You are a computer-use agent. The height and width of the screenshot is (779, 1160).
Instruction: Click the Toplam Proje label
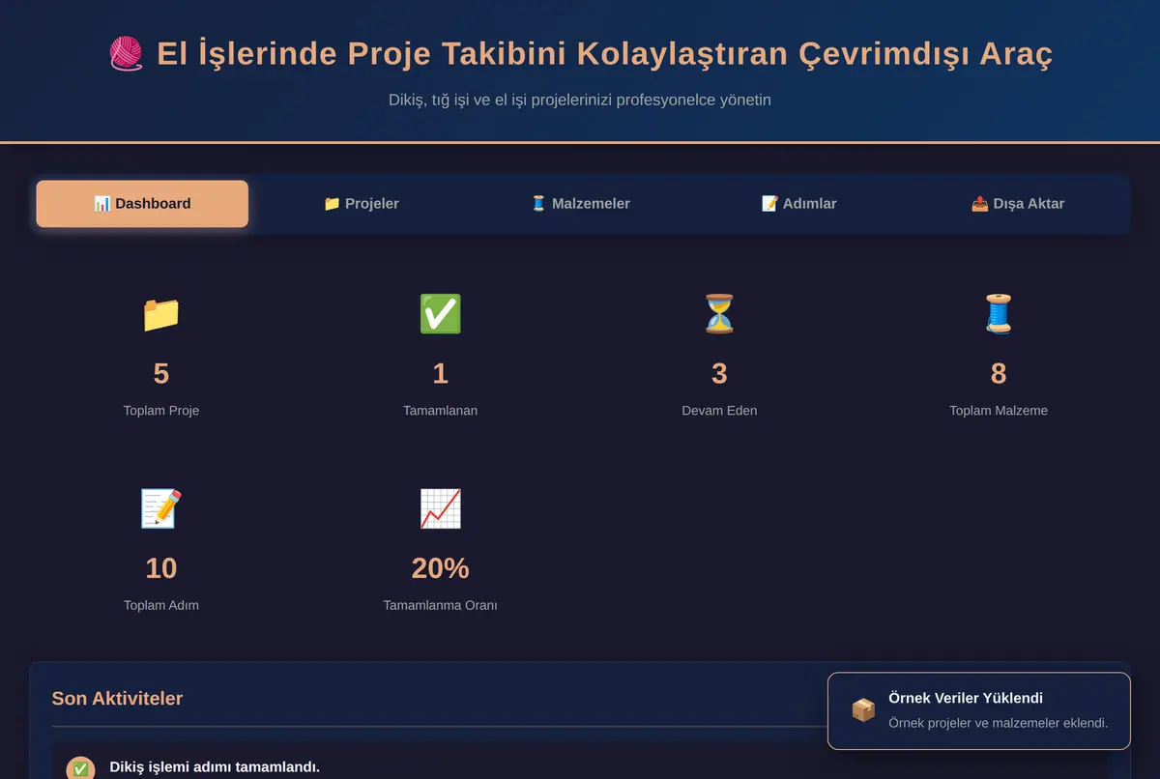161,411
